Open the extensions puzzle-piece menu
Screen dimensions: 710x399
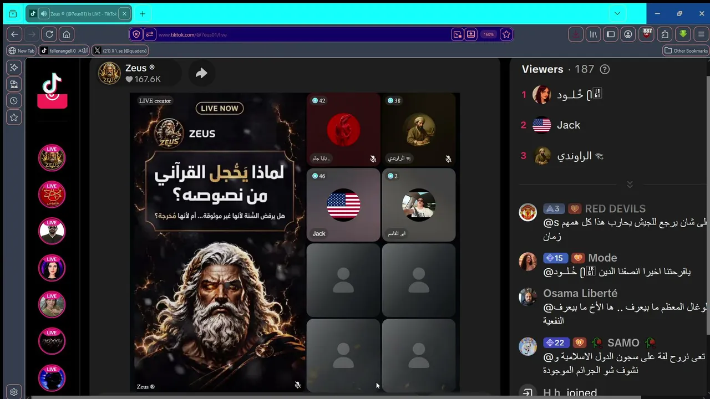click(x=665, y=34)
